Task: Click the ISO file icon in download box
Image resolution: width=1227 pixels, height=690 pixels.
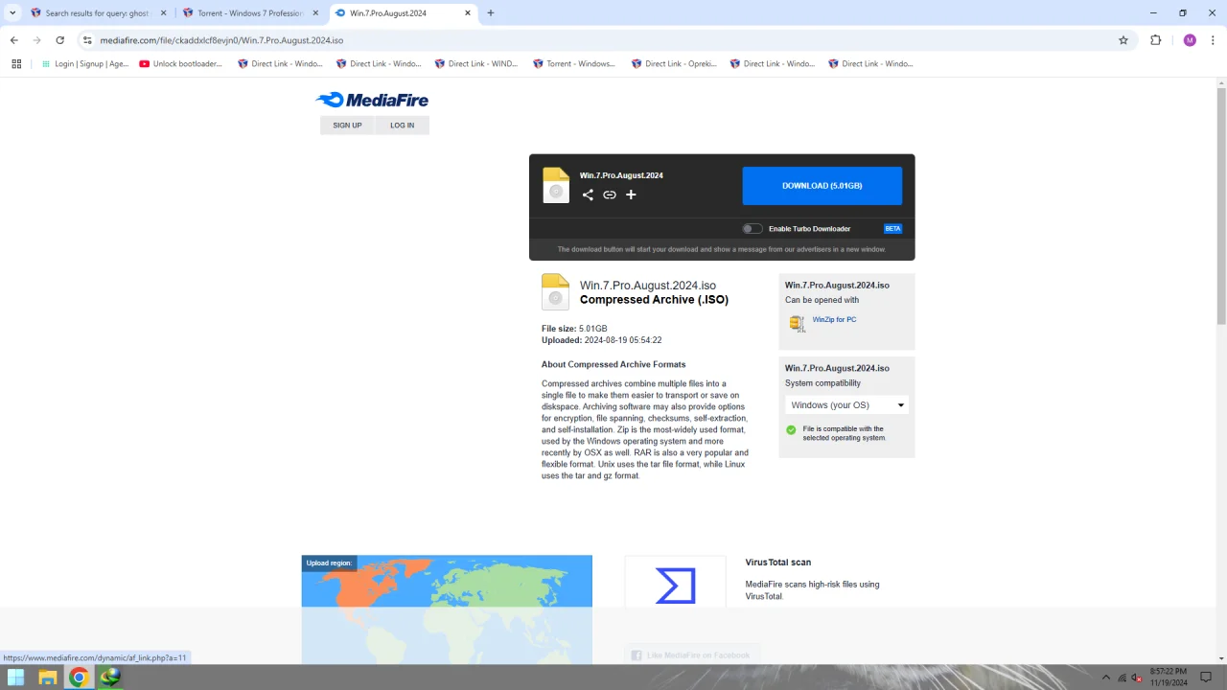Action: coord(556,186)
